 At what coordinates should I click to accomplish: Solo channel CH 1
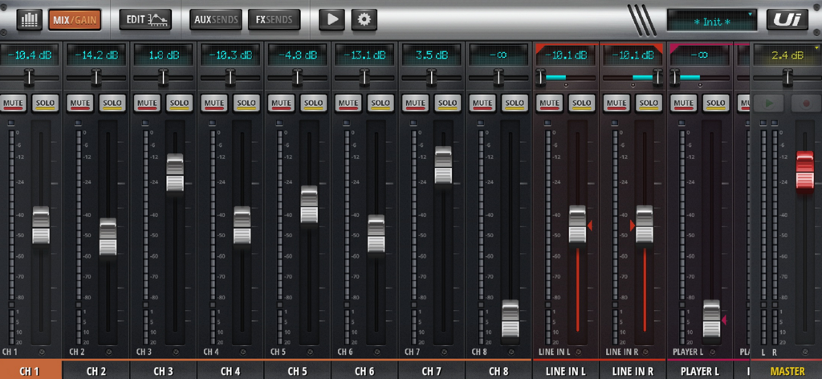[46, 104]
